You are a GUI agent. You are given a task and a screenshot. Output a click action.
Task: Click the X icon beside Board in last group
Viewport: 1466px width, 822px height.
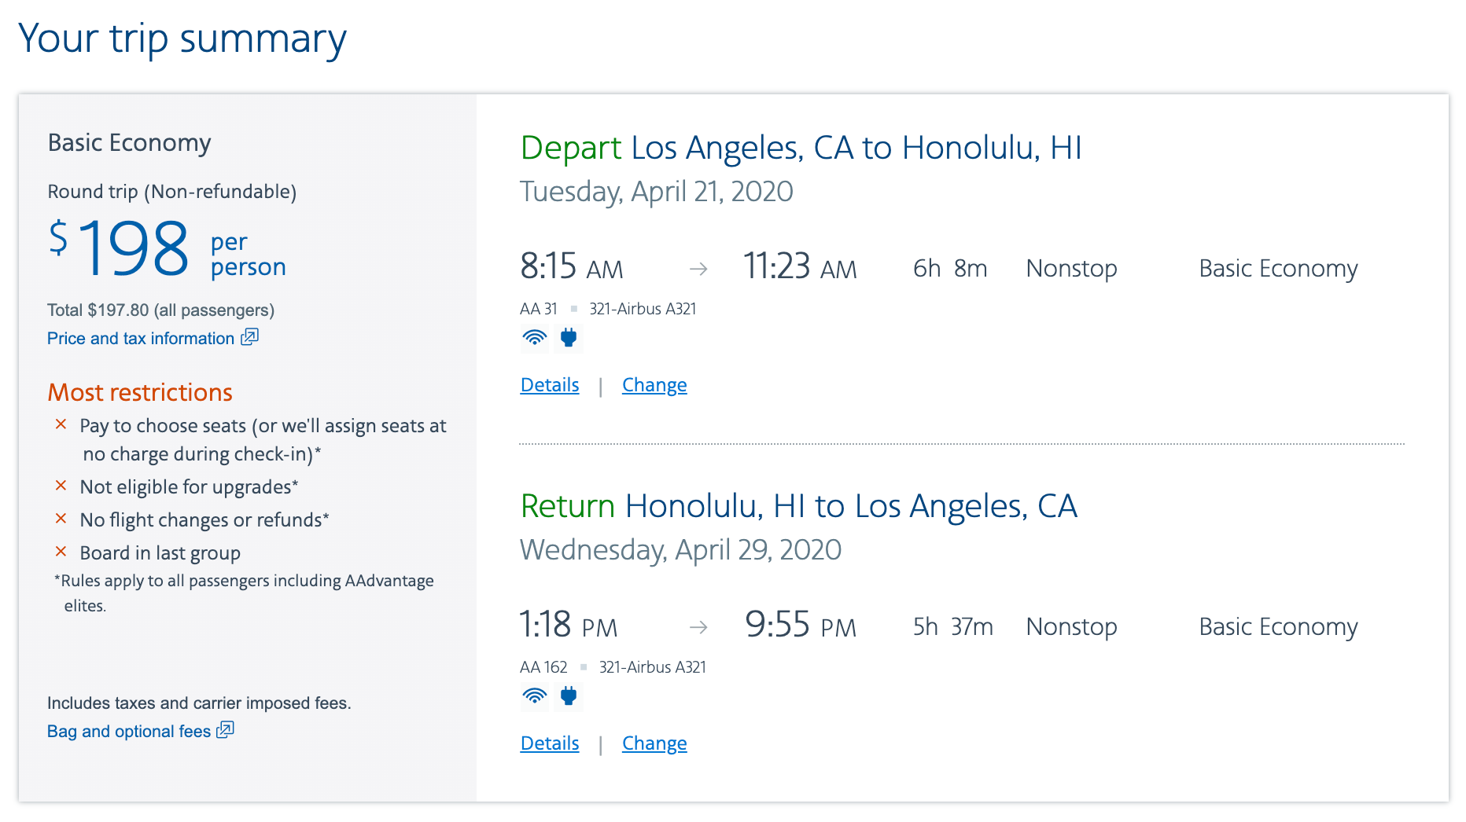61,552
